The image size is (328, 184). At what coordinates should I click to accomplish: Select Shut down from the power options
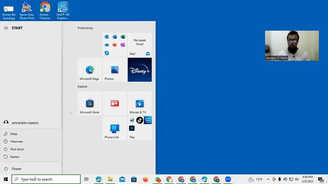tap(31, 149)
